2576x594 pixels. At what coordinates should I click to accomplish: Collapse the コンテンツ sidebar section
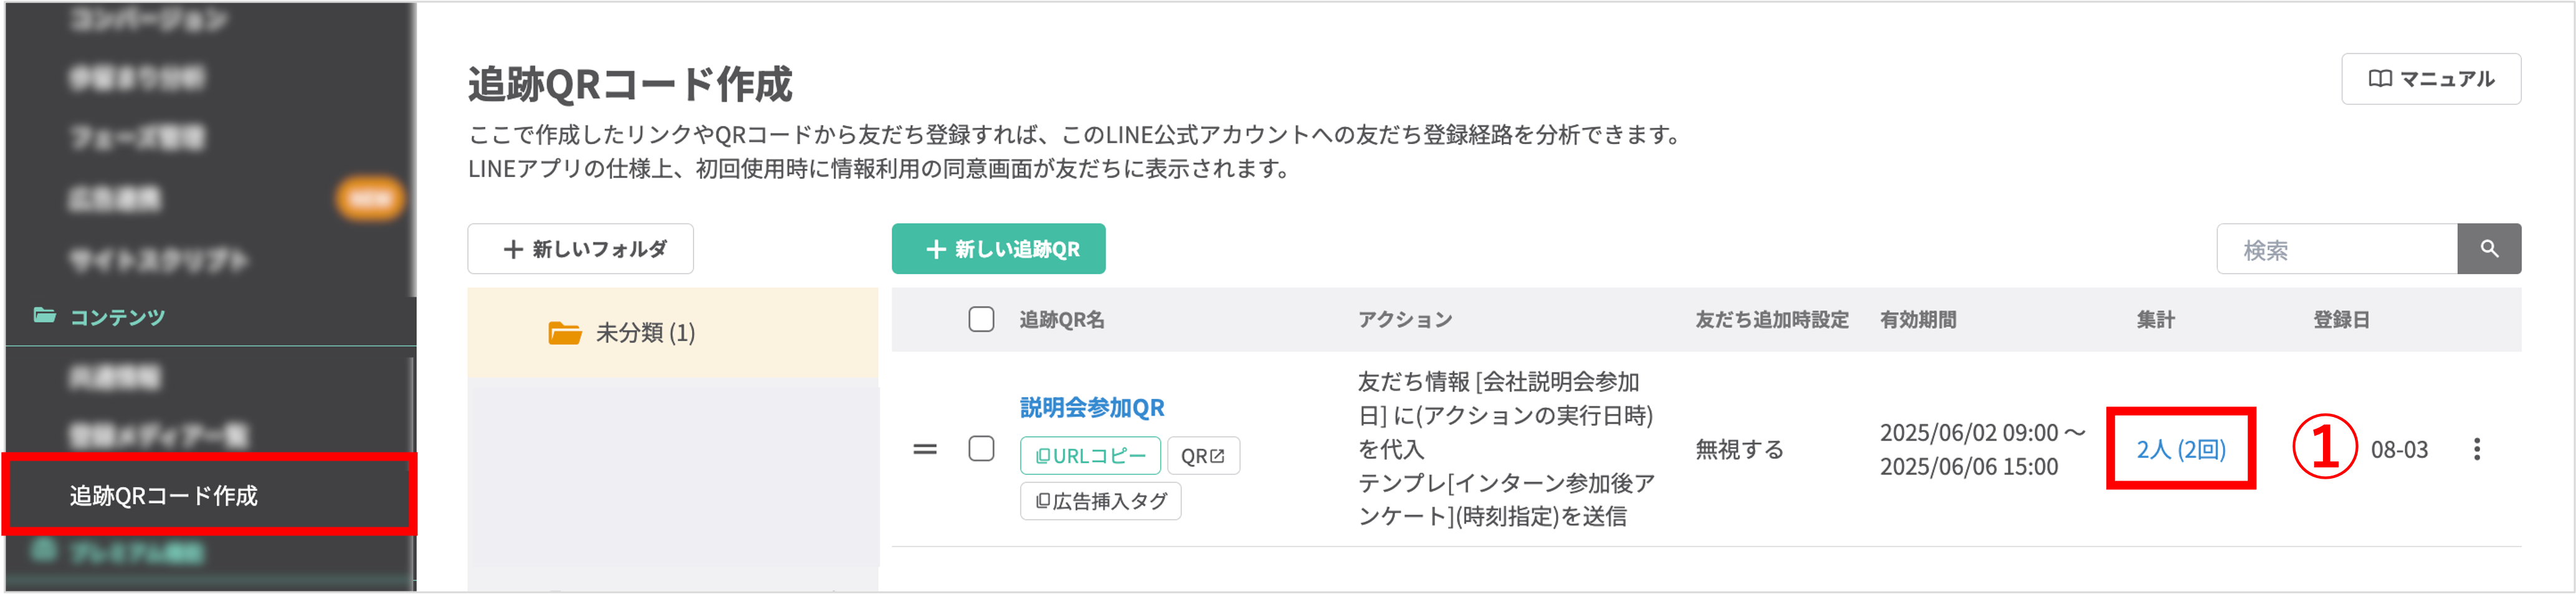click(117, 317)
